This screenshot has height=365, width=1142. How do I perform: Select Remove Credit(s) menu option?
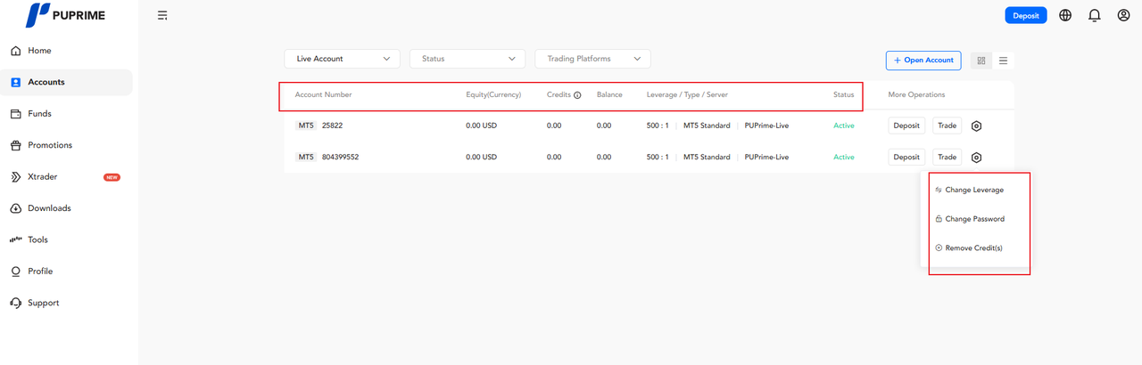[972, 248]
